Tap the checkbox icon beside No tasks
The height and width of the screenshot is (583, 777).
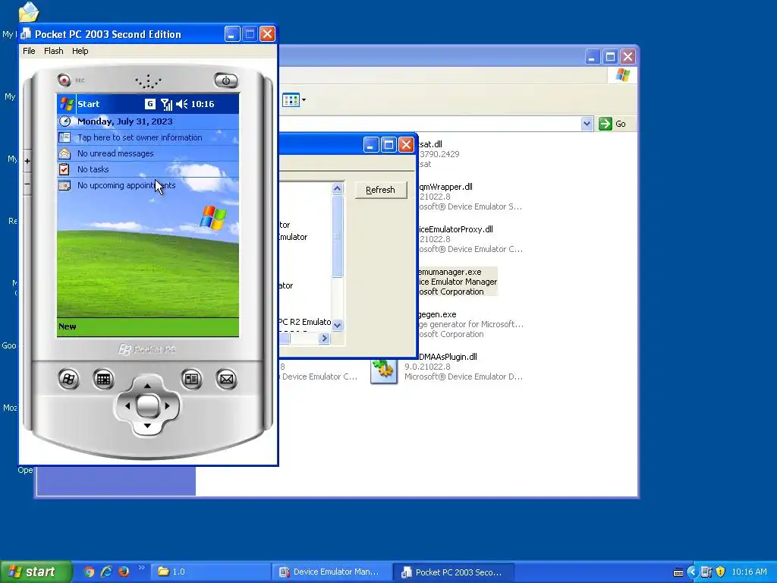point(64,169)
